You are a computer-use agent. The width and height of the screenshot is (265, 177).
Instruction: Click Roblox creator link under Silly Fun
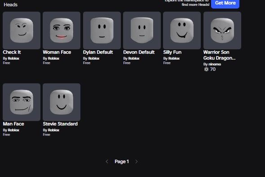(174, 58)
